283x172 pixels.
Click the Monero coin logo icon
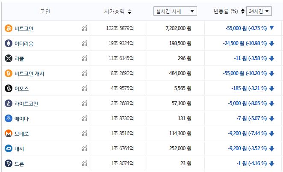click(x=8, y=133)
